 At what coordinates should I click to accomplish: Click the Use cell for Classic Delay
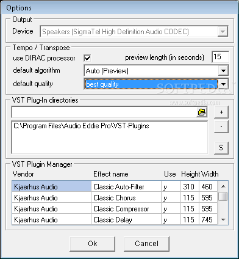click(x=171, y=220)
